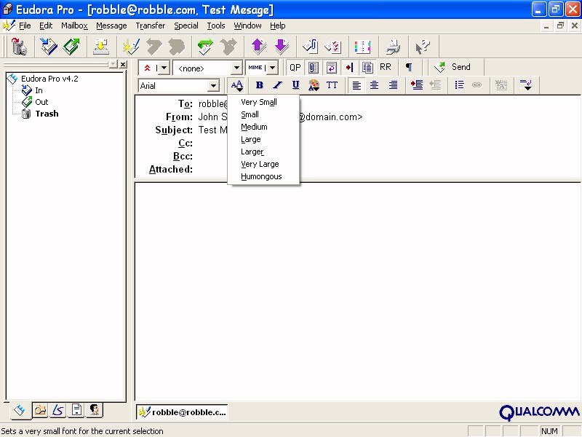Open the Transfer menu

click(x=151, y=25)
